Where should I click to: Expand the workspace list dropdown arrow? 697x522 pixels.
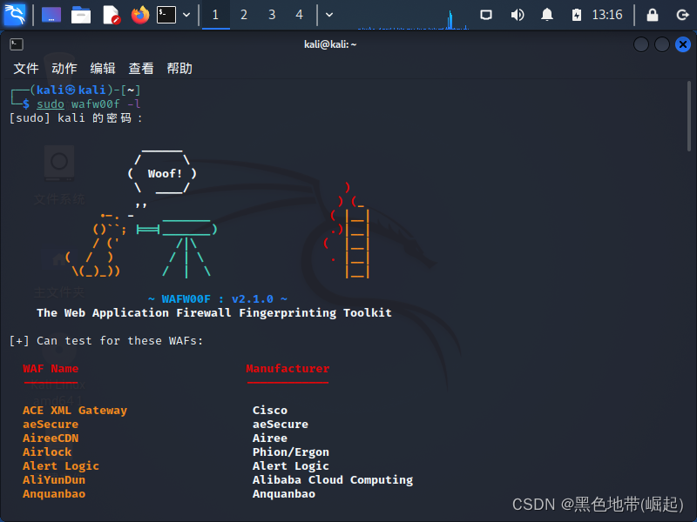(x=329, y=15)
